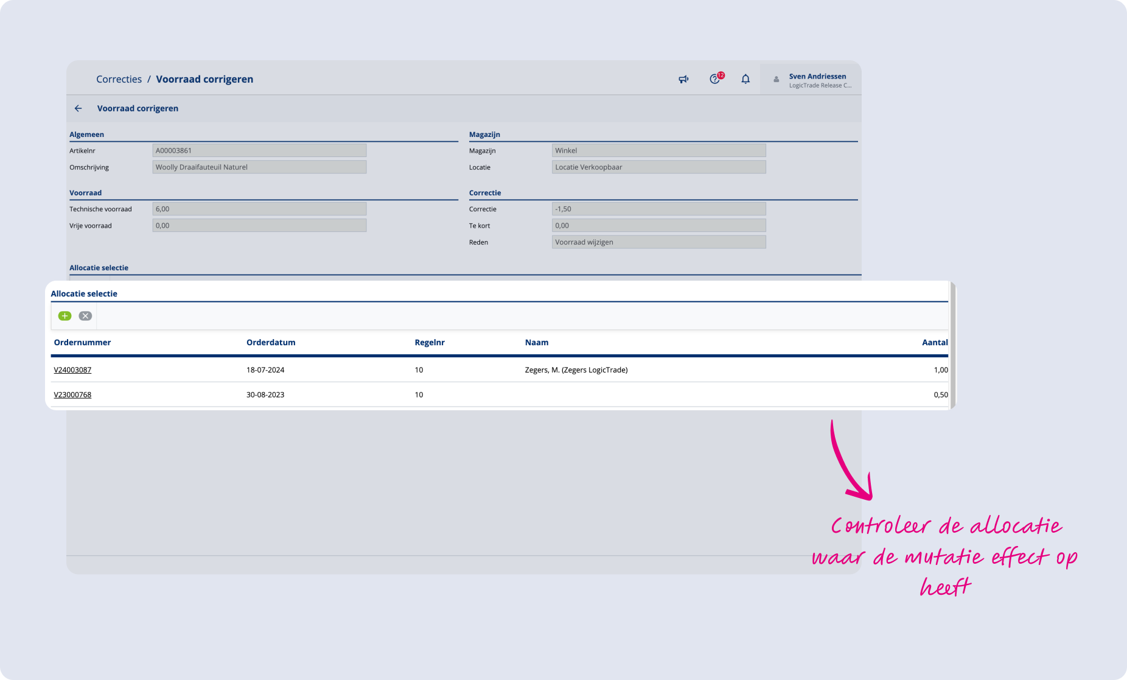1127x680 pixels.
Task: Click the green add allocation button
Action: point(65,316)
